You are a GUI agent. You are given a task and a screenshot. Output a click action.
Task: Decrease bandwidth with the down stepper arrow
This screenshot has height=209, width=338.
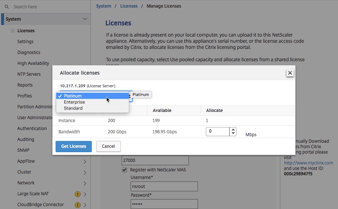(233, 134)
